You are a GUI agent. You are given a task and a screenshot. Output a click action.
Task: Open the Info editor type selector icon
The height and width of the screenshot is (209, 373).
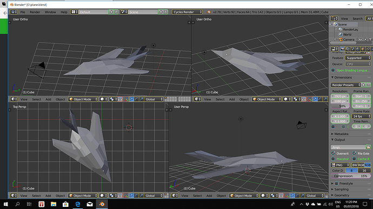click(x=14, y=12)
